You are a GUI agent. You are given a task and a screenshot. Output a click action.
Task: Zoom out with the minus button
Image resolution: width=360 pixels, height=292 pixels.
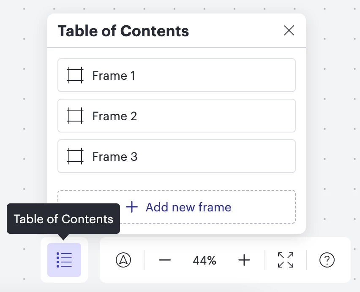pos(165,260)
